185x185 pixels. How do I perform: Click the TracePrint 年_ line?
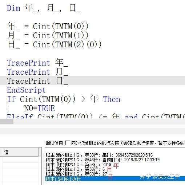(37, 63)
